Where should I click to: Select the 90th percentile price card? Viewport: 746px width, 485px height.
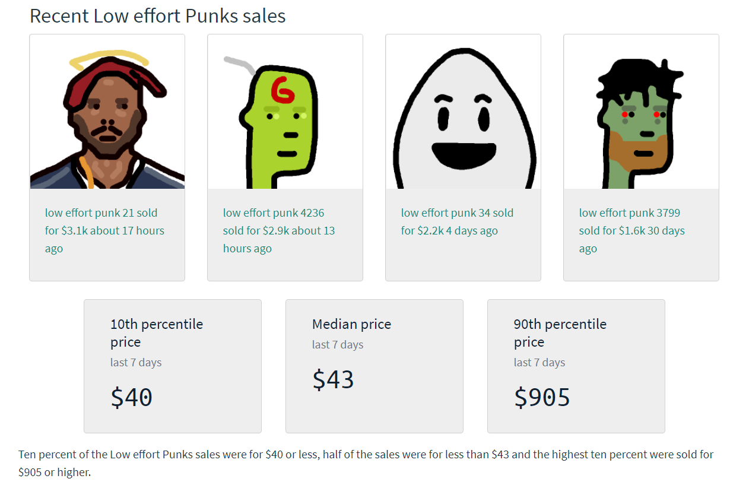[x=576, y=366]
